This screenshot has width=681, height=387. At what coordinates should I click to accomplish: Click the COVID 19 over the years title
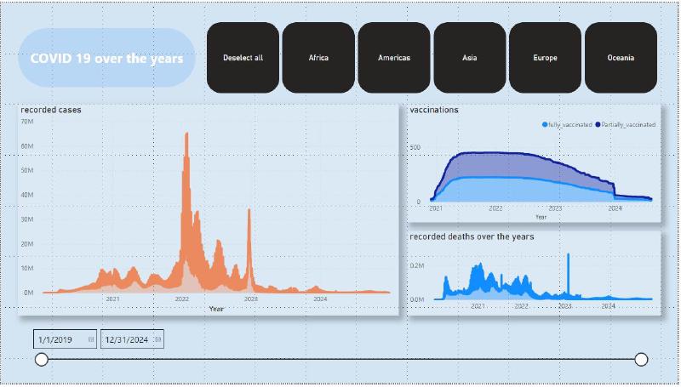(x=106, y=58)
